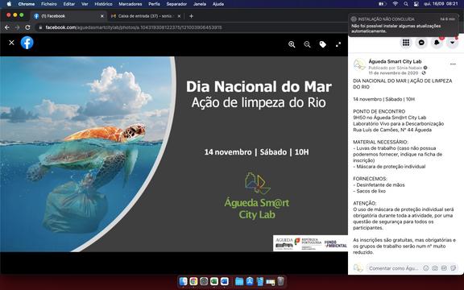Screen dimensions: 464x290
Task: Open post options three-dot menu
Action: 453,64
